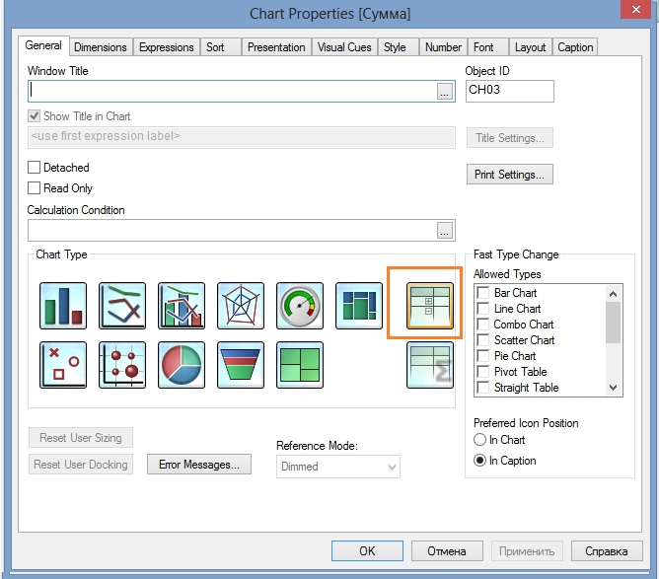
Task: Enable the Read Only checkbox
Action: coord(35,187)
